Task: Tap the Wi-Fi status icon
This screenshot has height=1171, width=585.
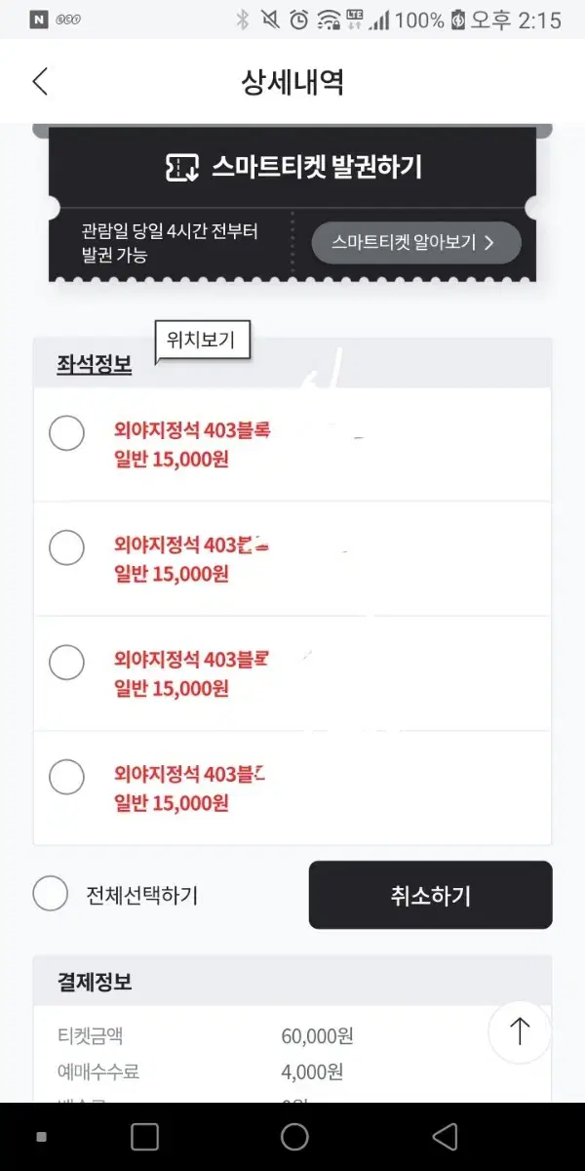Action: point(329,20)
